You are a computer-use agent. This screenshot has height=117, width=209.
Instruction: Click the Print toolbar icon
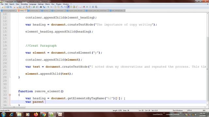pyautogui.click(x=20, y=7)
